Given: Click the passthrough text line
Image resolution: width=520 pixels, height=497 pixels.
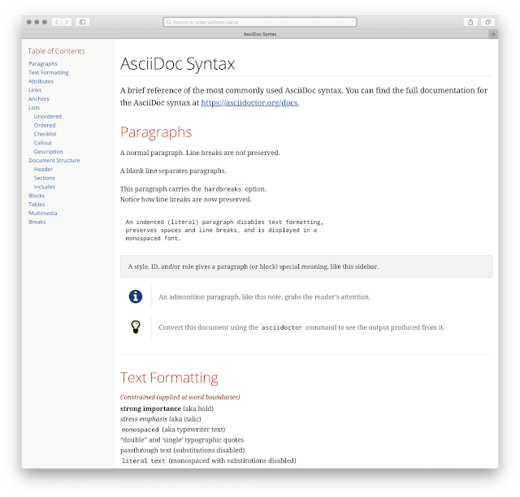Looking at the screenshot, I should click(x=182, y=450).
